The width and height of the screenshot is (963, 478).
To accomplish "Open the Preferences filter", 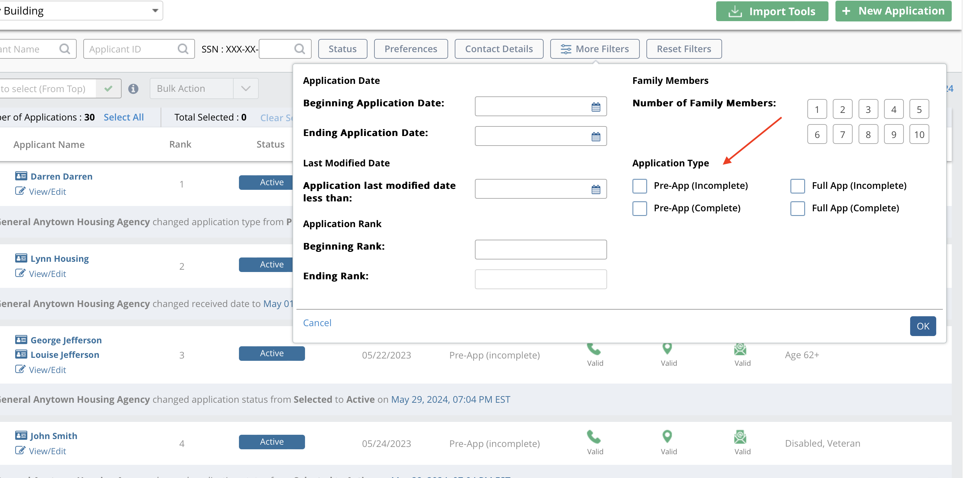I will tap(410, 49).
